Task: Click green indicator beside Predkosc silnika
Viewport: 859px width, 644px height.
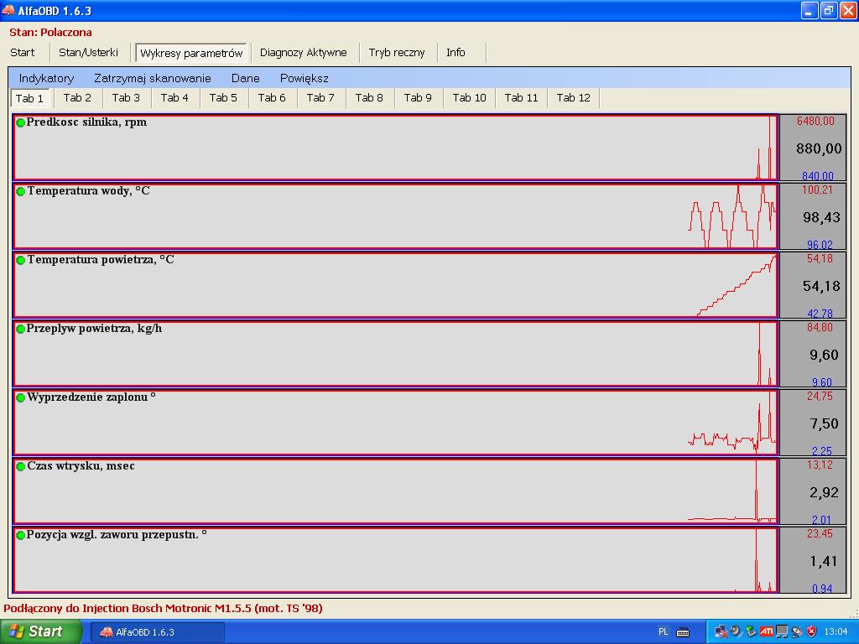Action: point(21,122)
